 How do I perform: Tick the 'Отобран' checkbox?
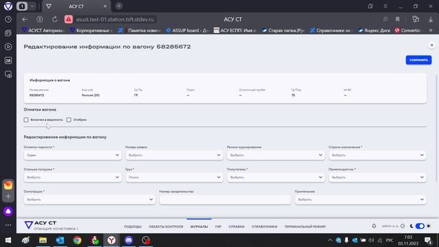click(x=69, y=120)
